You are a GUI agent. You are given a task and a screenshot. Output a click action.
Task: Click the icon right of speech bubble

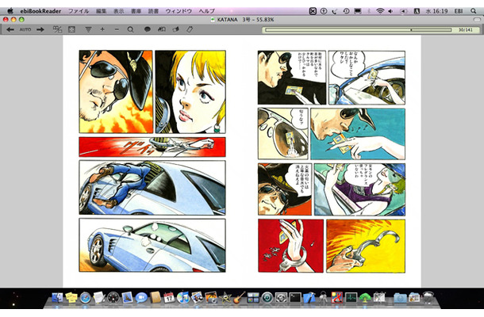pyautogui.click(x=162, y=29)
